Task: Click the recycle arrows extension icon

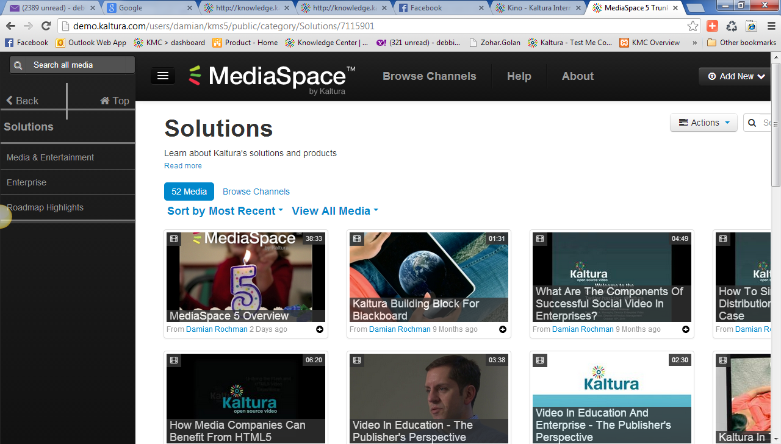Action: [732, 26]
